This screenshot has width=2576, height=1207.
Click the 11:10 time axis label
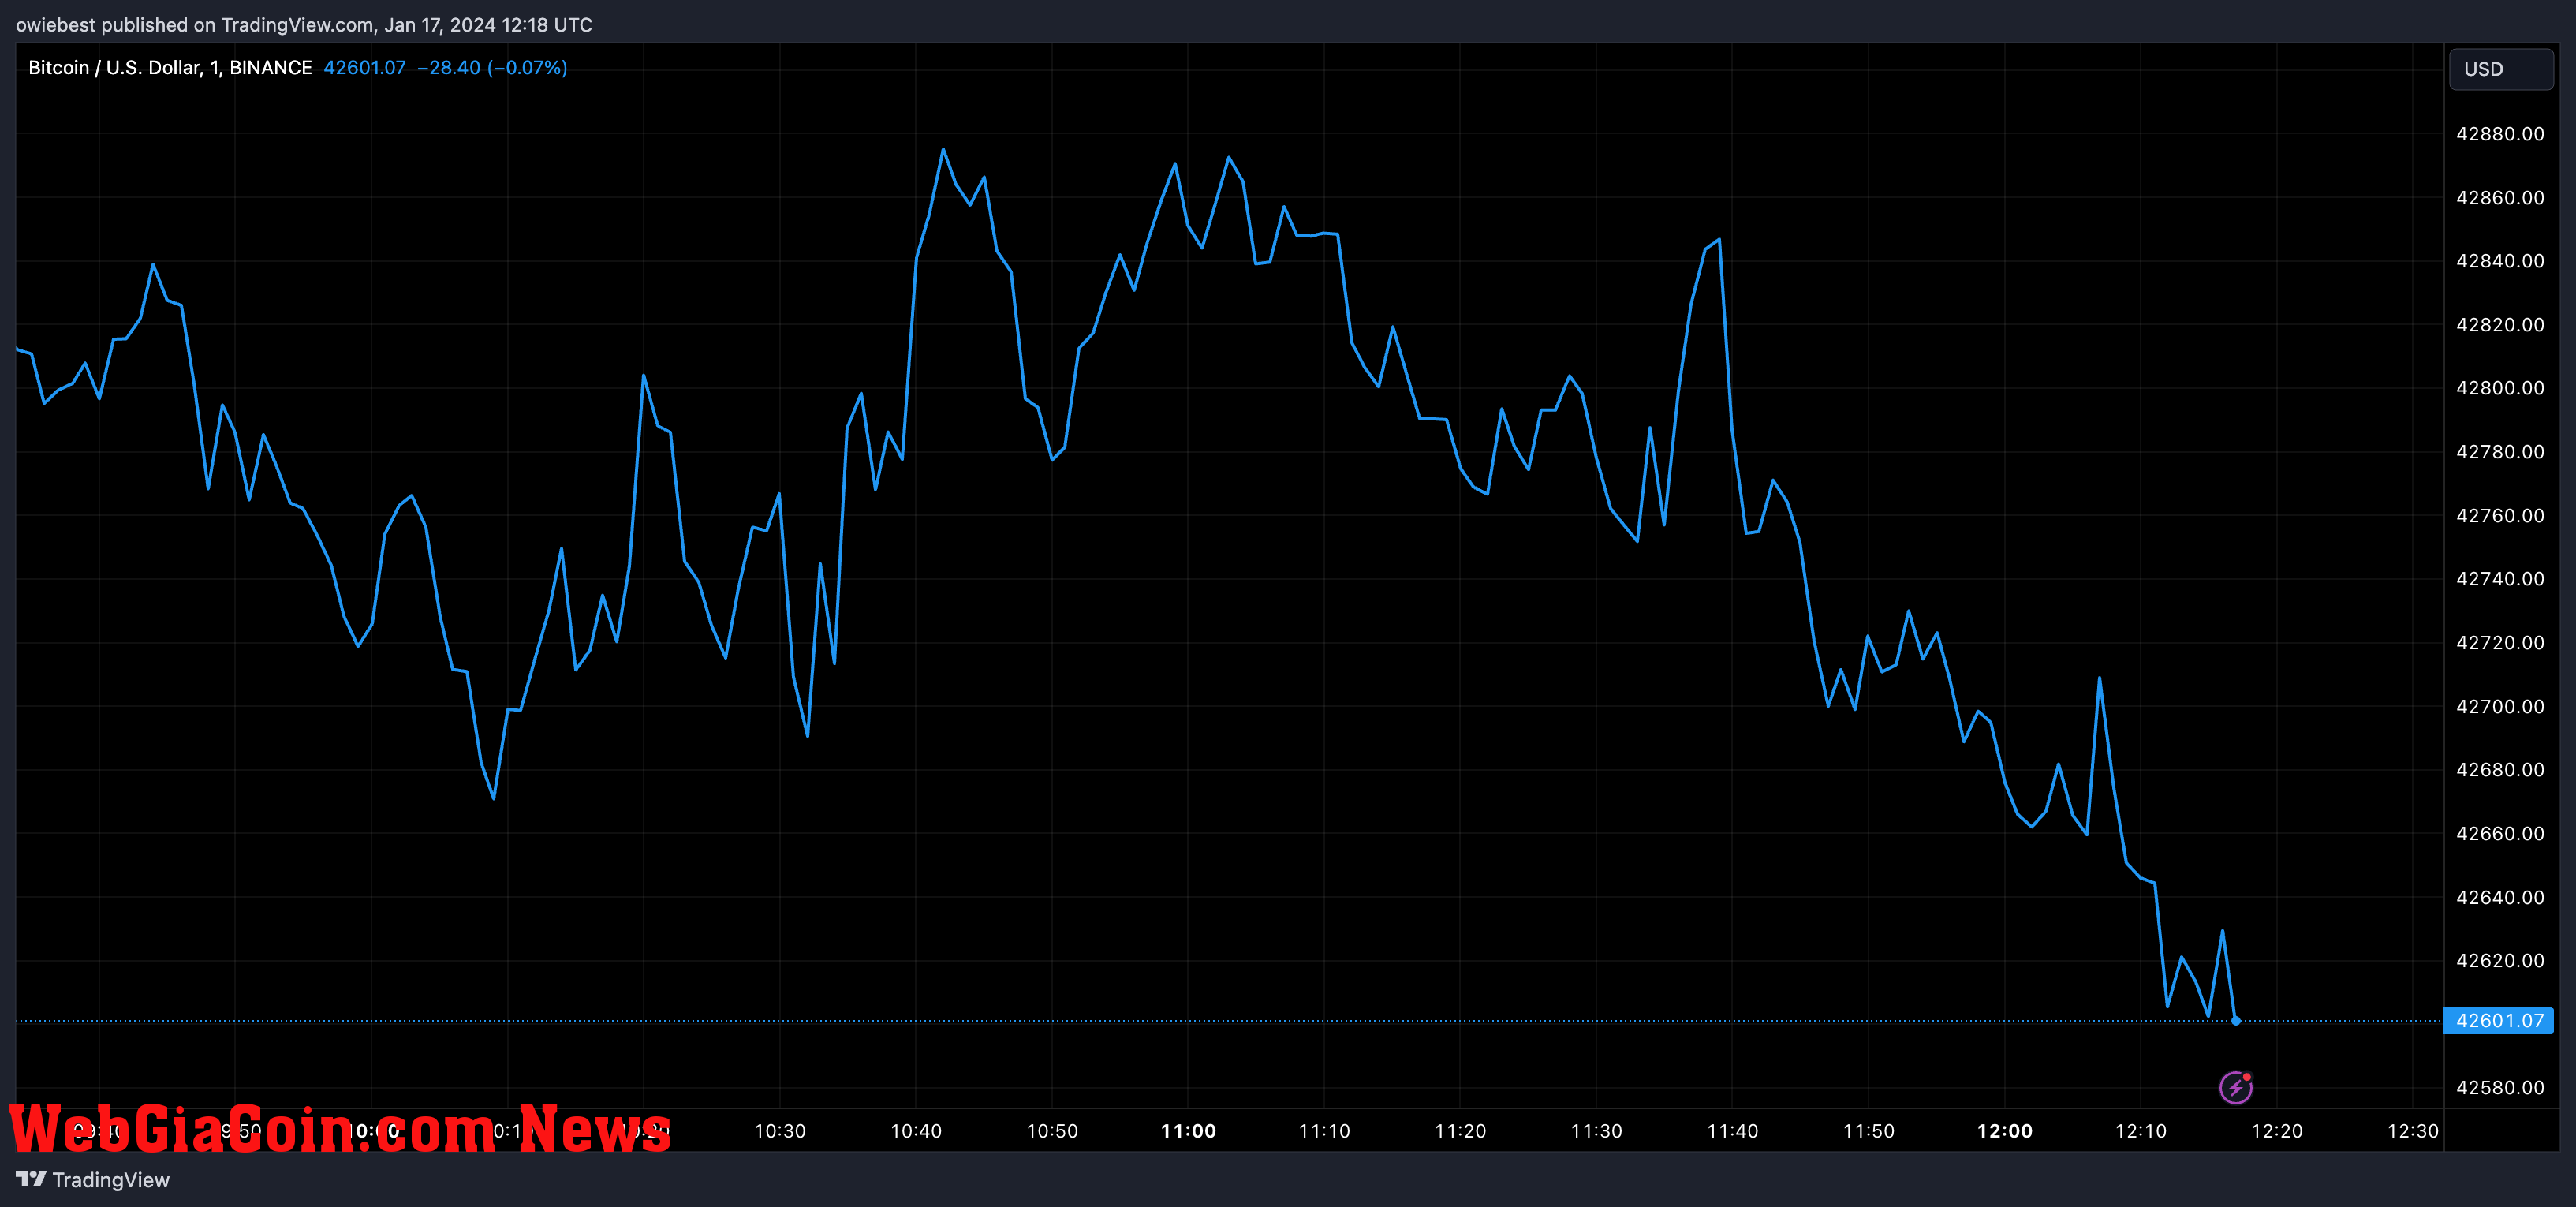[1324, 1131]
